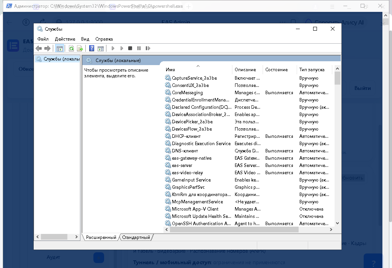
Task: Click the Forward arrow in Services toolbar
Action: (47, 48)
